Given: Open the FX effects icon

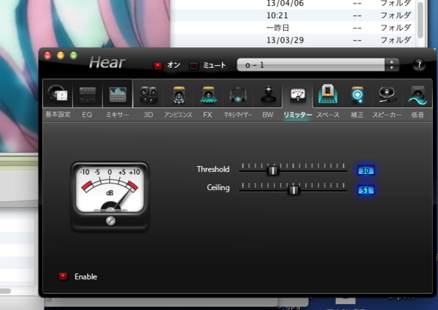Looking at the screenshot, I should coord(208,94).
